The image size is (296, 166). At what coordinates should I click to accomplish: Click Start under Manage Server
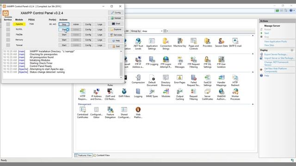[x=266, y=33]
